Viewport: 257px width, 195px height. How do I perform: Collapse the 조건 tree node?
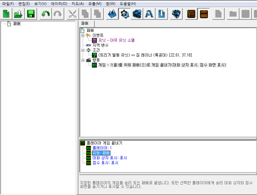(x=83, y=50)
